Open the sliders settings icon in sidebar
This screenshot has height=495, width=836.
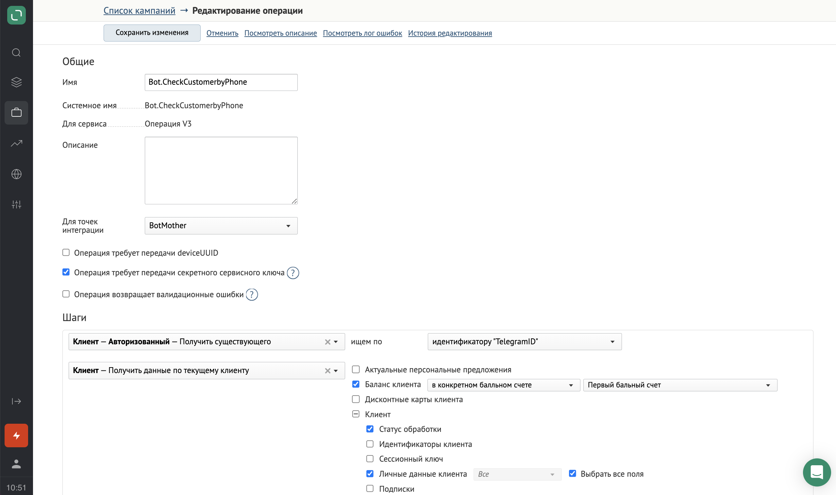point(16,204)
